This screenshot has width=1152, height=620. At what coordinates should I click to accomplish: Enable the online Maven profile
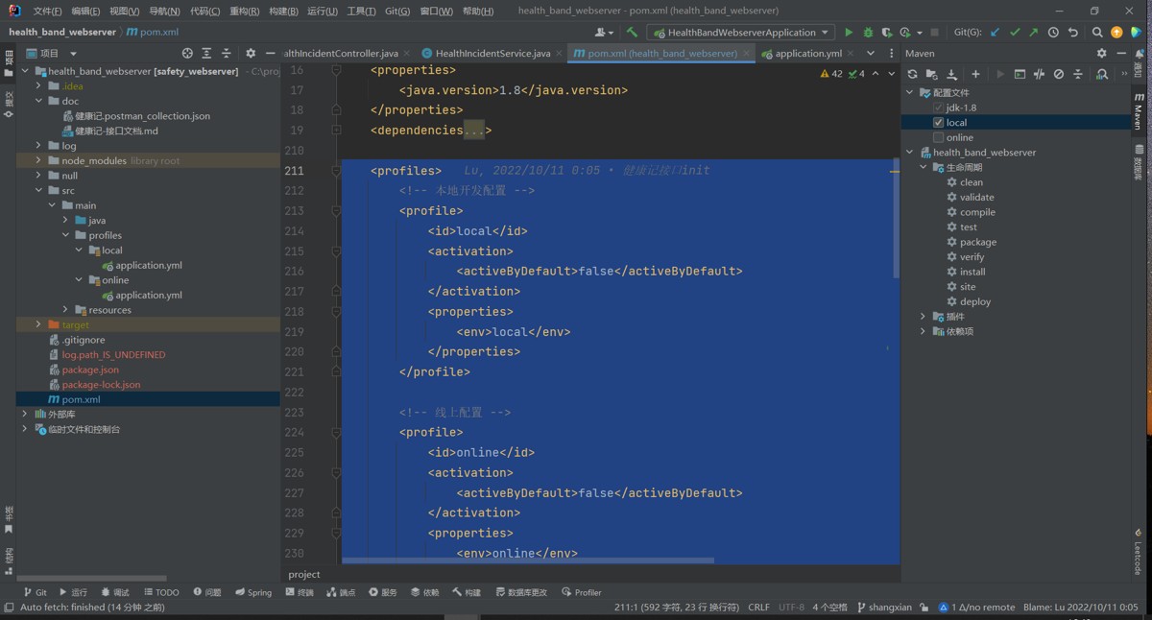939,137
